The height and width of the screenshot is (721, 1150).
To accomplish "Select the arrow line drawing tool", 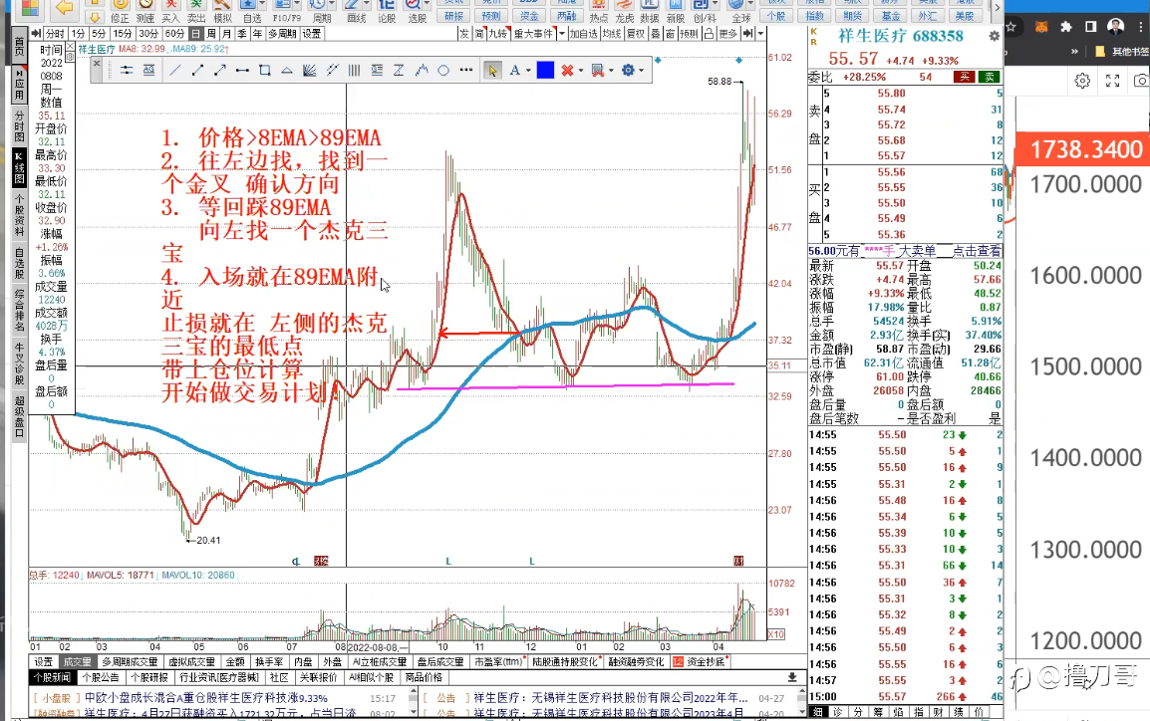I will pyautogui.click(x=220, y=71).
